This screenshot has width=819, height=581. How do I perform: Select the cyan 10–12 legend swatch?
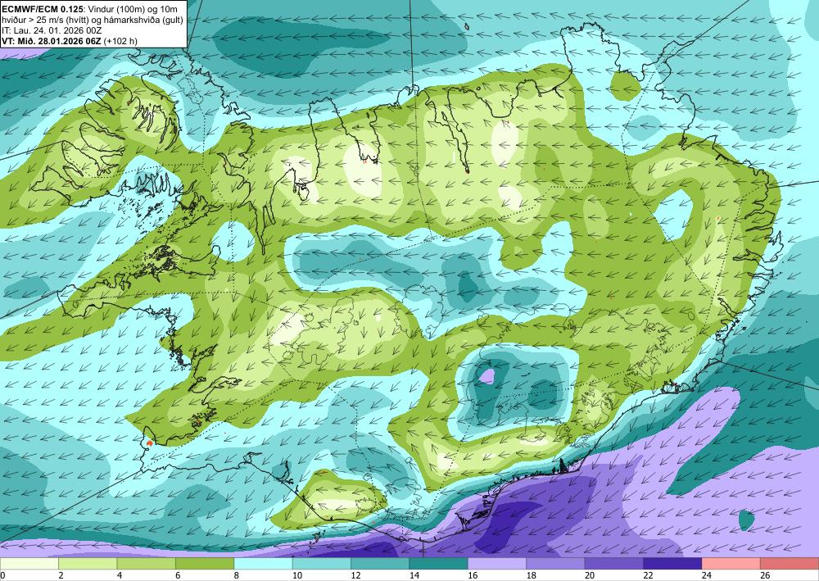[x=322, y=564]
